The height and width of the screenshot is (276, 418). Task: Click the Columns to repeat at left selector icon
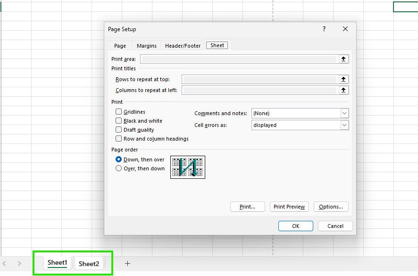(x=343, y=90)
